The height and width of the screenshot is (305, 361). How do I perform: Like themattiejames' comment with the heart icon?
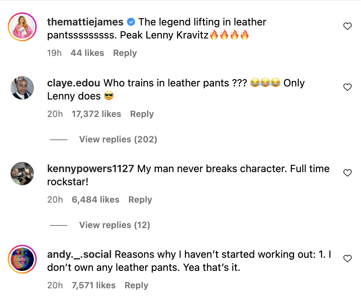[x=347, y=26]
